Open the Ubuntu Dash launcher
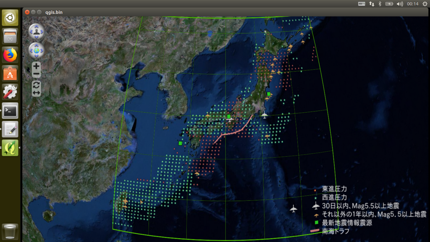 [10, 18]
